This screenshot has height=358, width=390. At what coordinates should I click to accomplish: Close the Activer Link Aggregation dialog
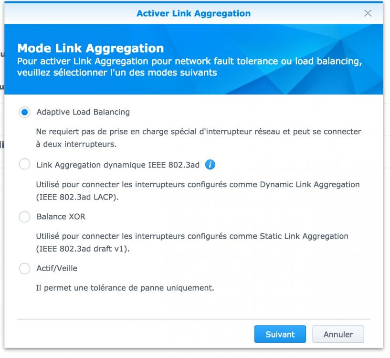tap(368, 13)
